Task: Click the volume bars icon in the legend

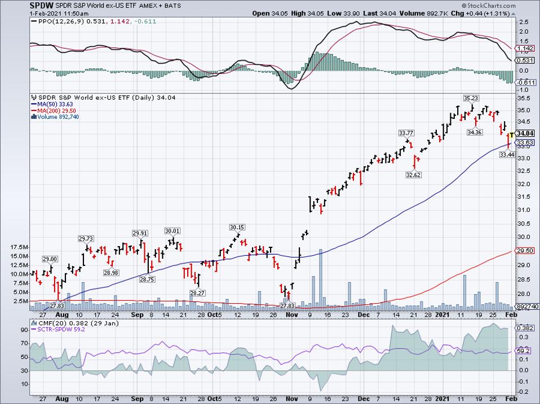Action: click(x=34, y=117)
